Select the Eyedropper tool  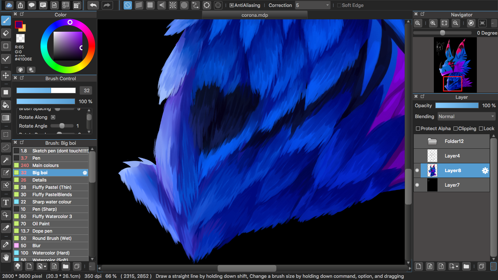point(6,245)
